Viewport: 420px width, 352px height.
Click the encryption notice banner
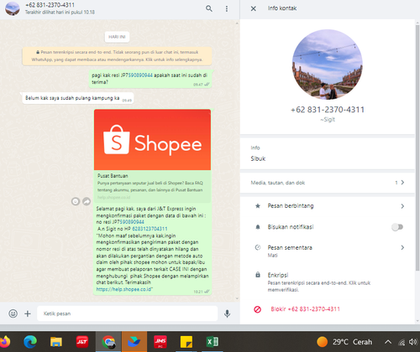coord(117,56)
